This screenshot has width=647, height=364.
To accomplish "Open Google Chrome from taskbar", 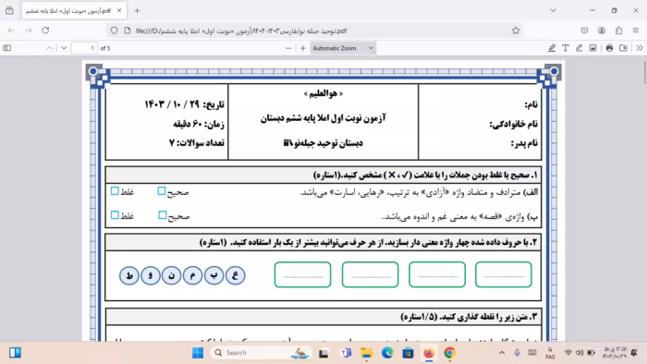I will pyautogui.click(x=449, y=353).
